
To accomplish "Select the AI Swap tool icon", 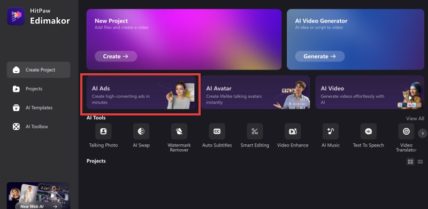I will [x=141, y=131].
